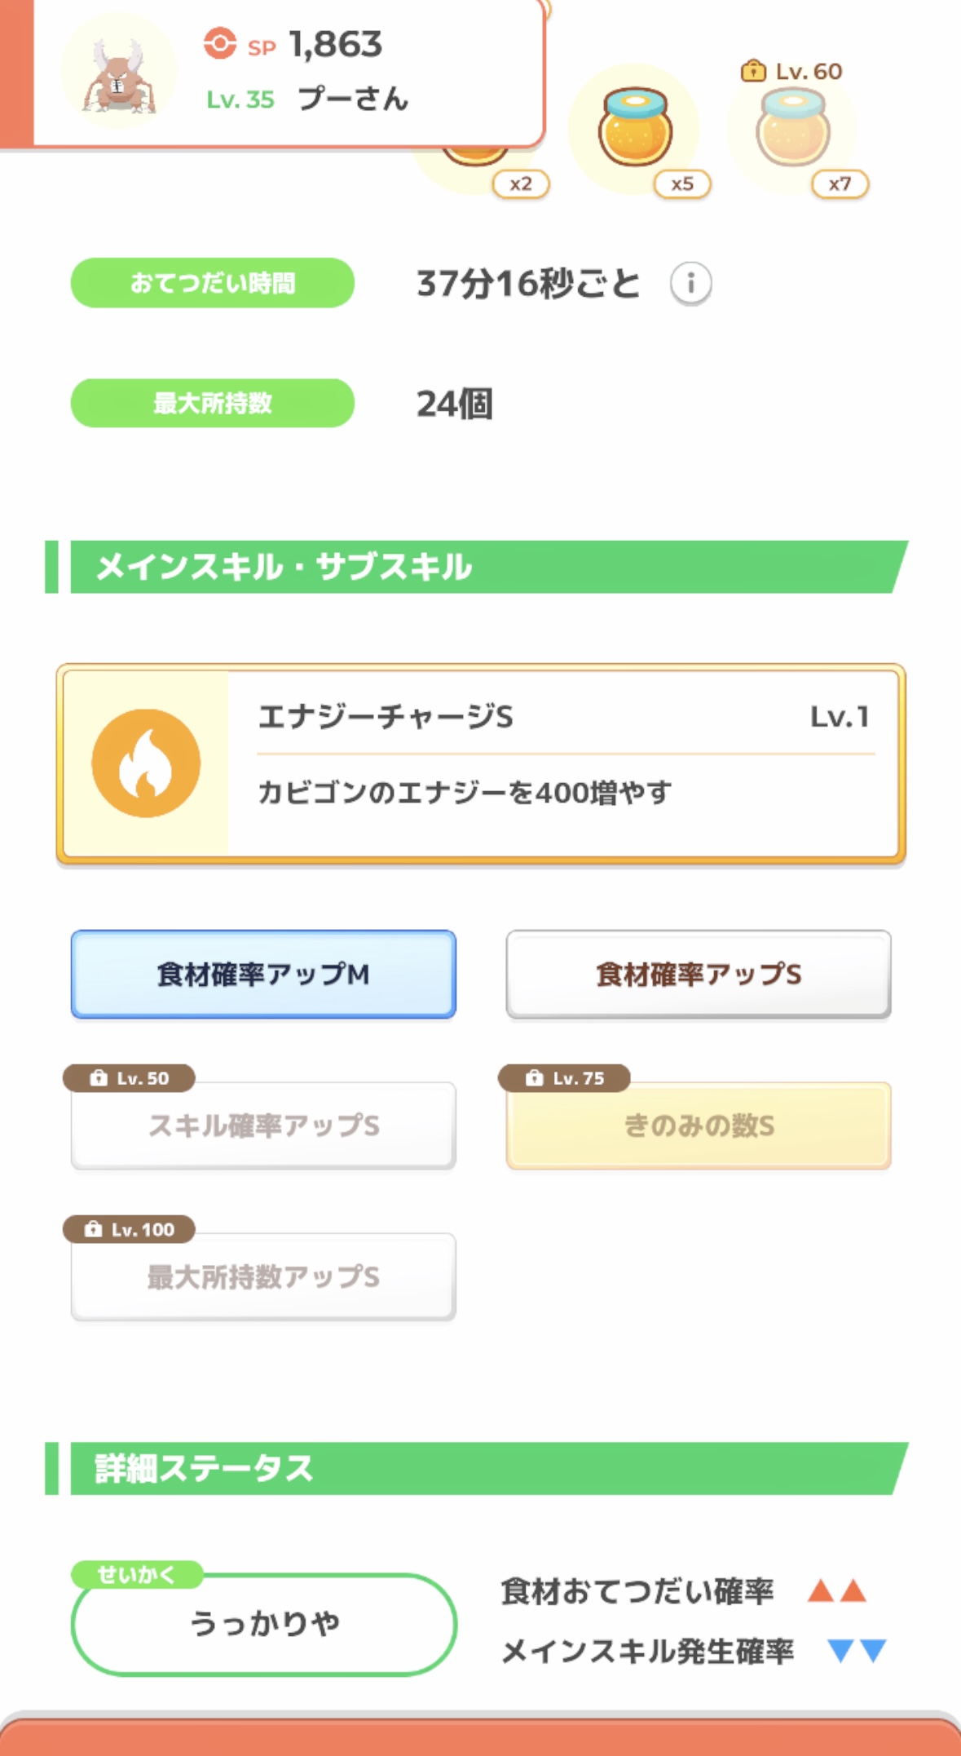Screen dimensions: 961x1756
Task: Open the うっかりや nature box
Action: (x=264, y=1624)
